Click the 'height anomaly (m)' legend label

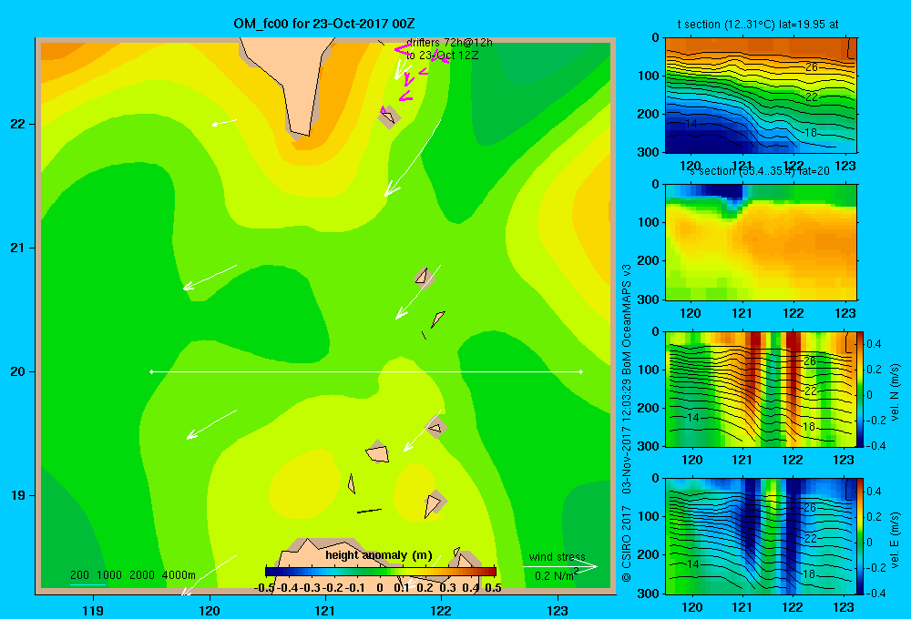(379, 555)
